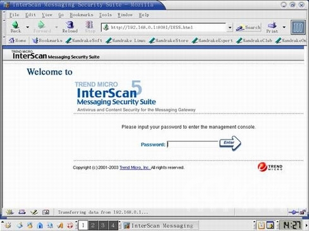Open the View menu
Screen dimensions: 309x231
(x=47, y=15)
